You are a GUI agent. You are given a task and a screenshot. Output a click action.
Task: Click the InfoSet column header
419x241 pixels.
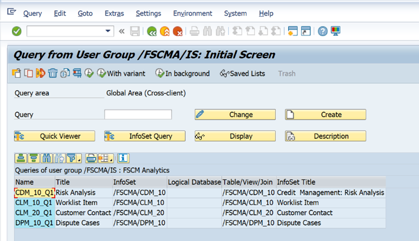(139, 182)
